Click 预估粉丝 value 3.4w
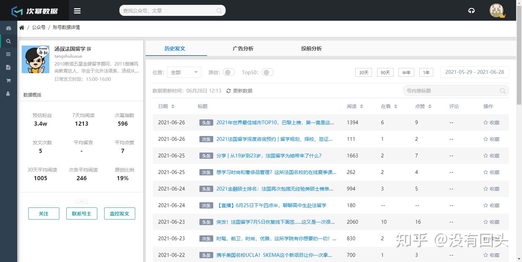522x262 pixels. [x=41, y=124]
